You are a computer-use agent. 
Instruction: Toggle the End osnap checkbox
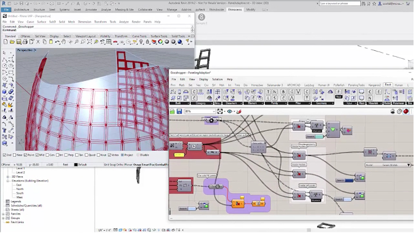pyautogui.click(x=5, y=155)
